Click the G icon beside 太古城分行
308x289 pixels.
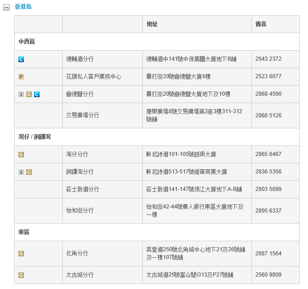[x=21, y=275]
